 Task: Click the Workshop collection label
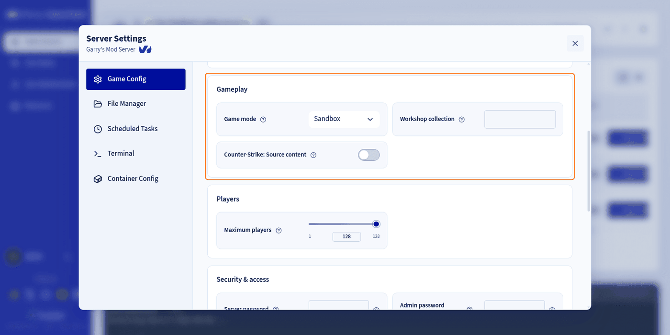coord(427,119)
